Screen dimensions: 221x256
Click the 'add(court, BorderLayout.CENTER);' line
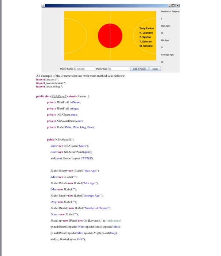pos(72,158)
